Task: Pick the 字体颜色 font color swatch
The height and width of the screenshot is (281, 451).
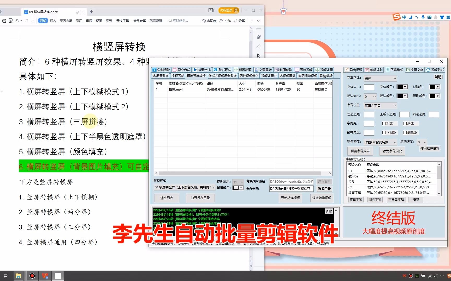Action: [x=402, y=87]
